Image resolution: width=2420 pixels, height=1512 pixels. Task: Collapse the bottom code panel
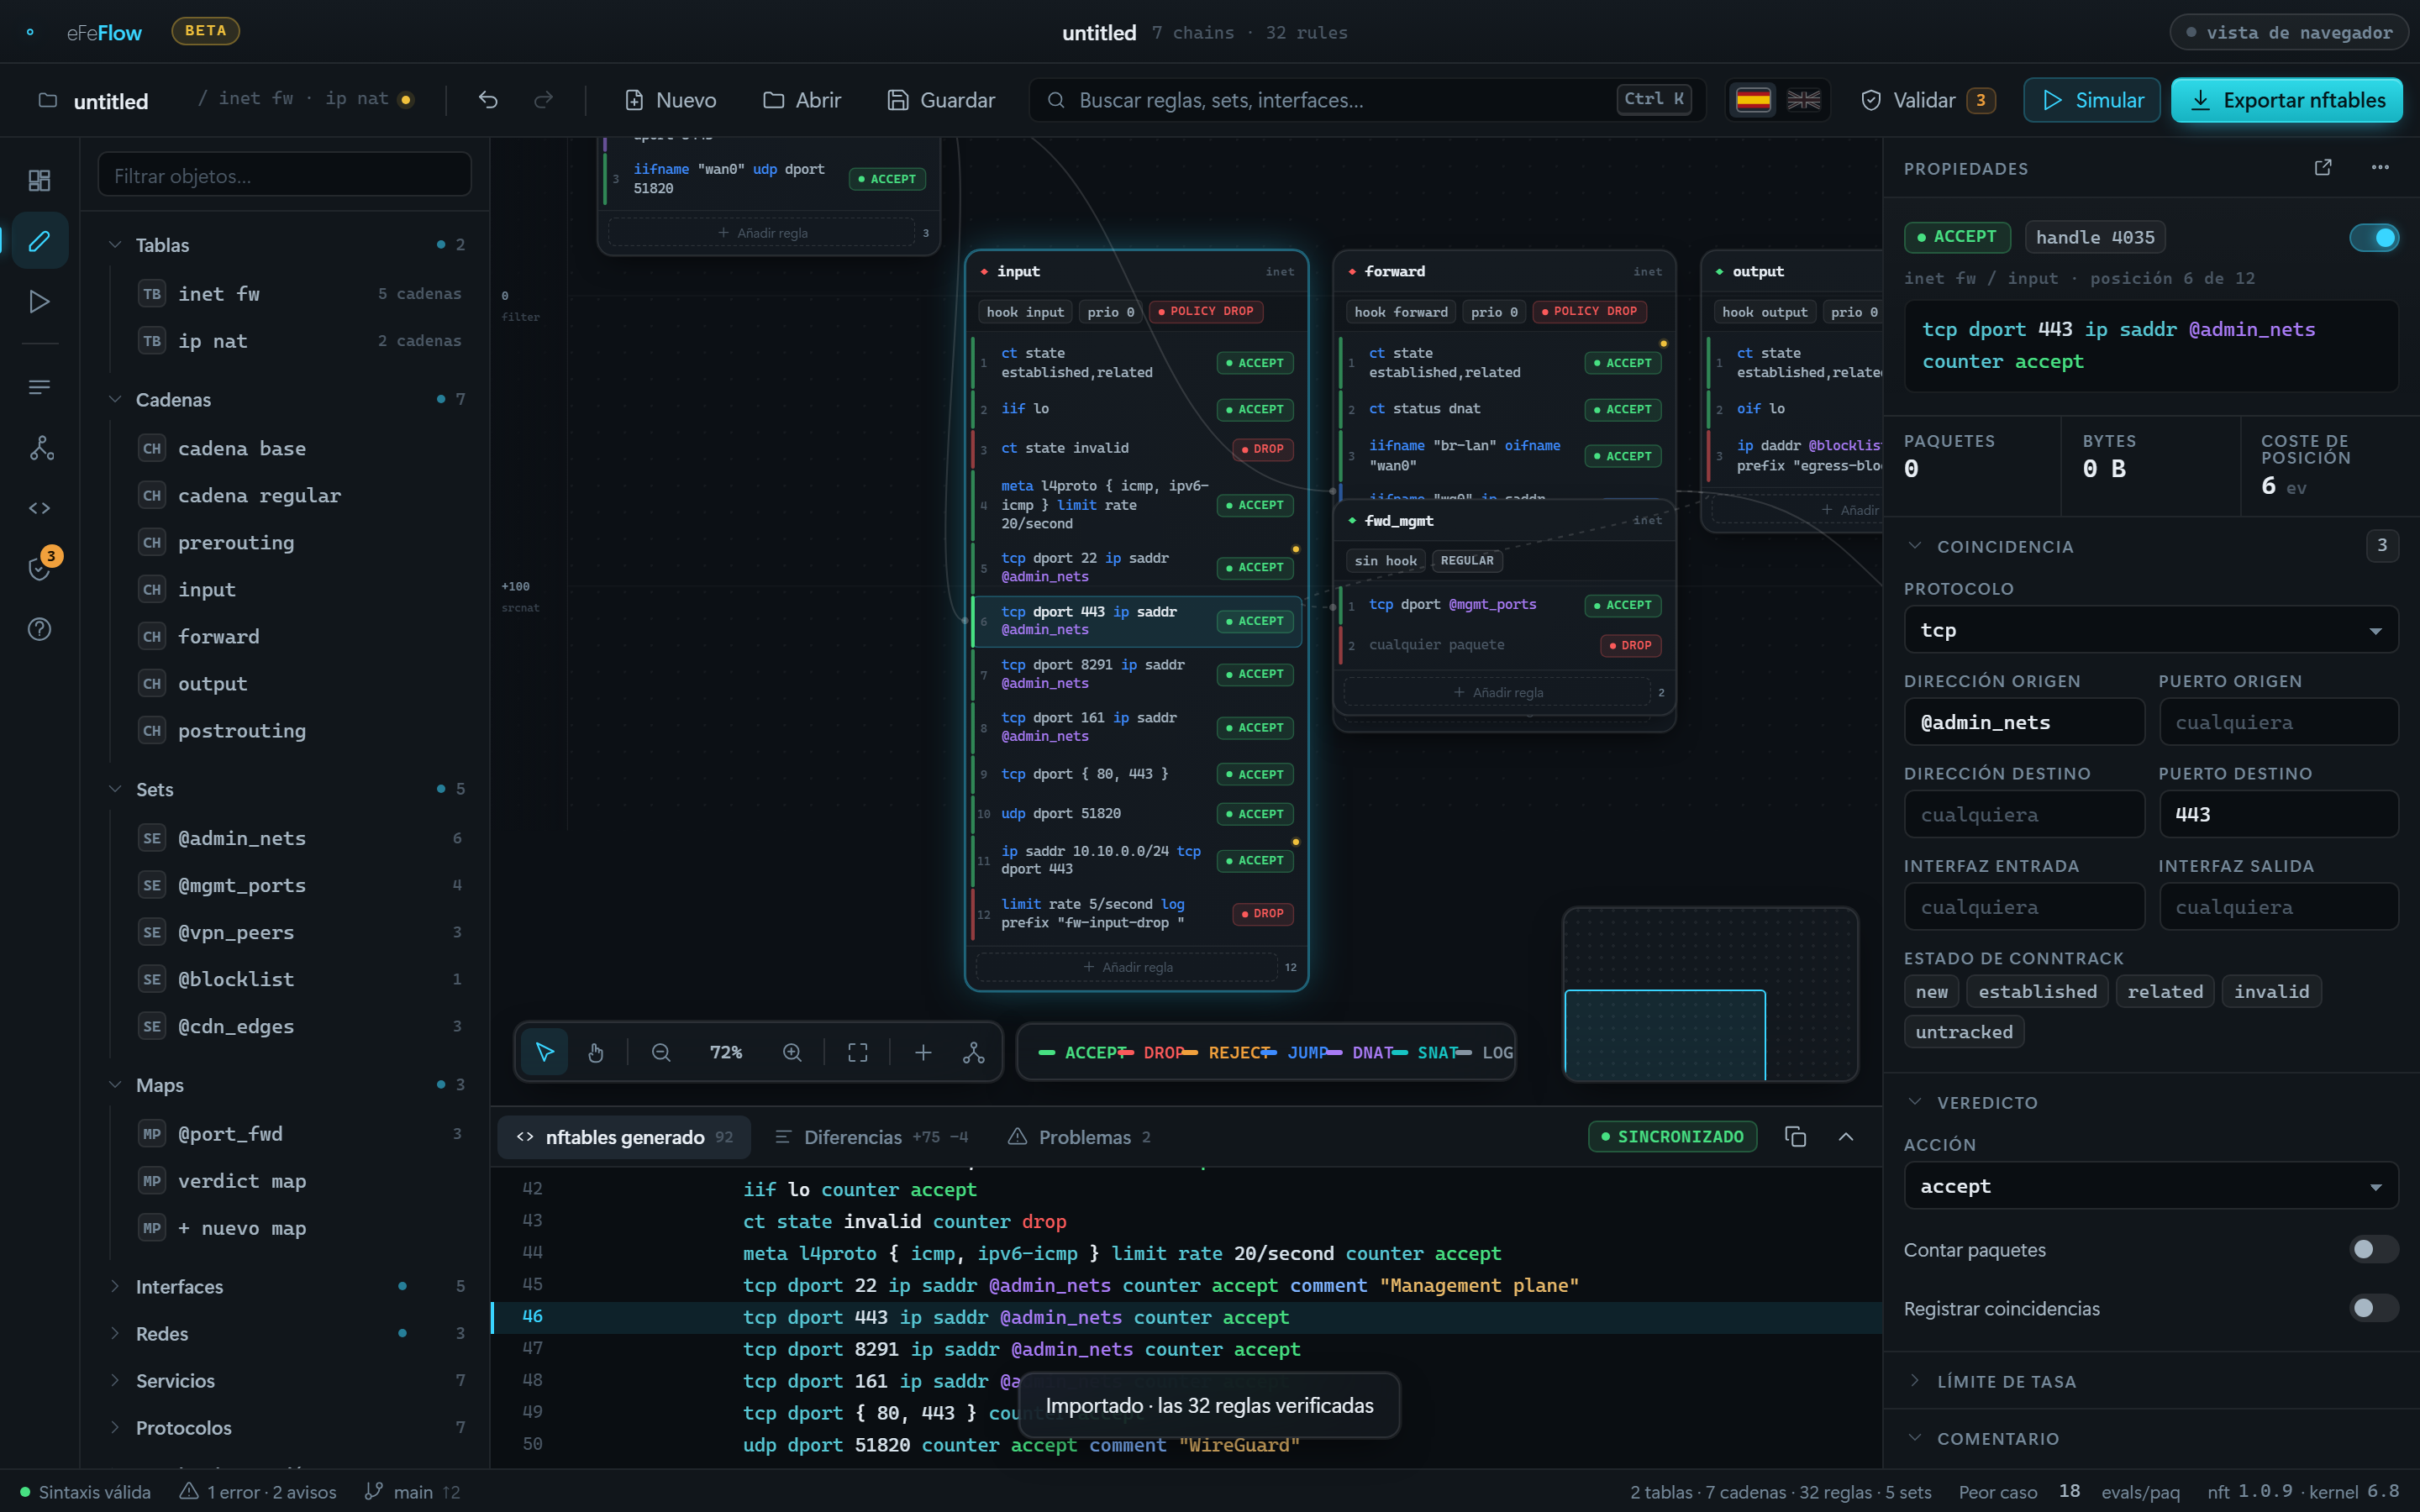tap(1846, 1137)
